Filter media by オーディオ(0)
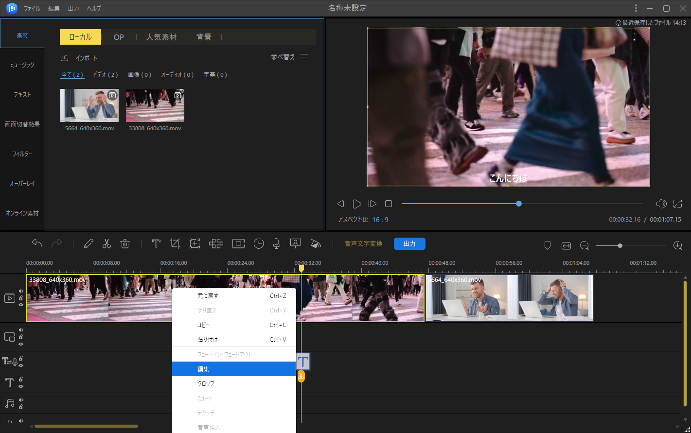The height and width of the screenshot is (433, 691). tap(177, 75)
